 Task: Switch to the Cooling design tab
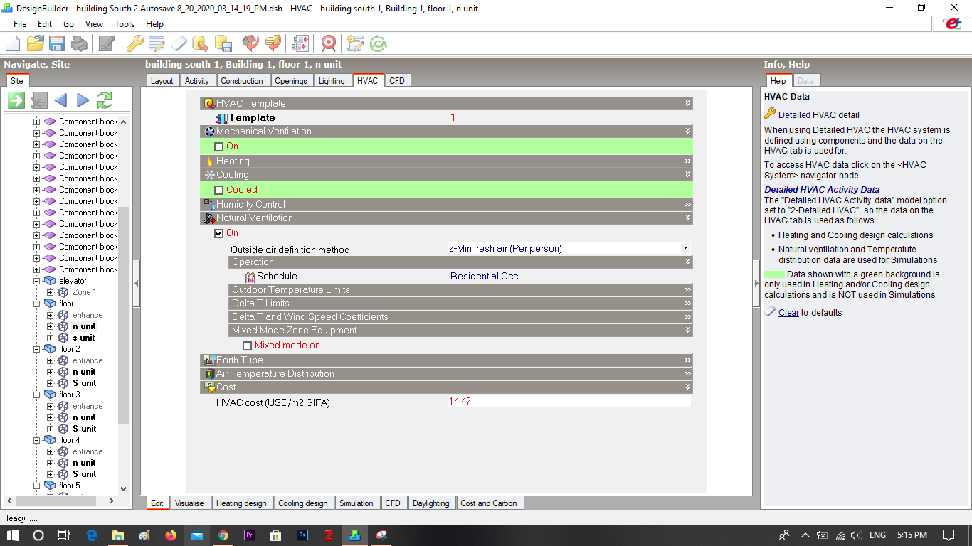tap(303, 503)
